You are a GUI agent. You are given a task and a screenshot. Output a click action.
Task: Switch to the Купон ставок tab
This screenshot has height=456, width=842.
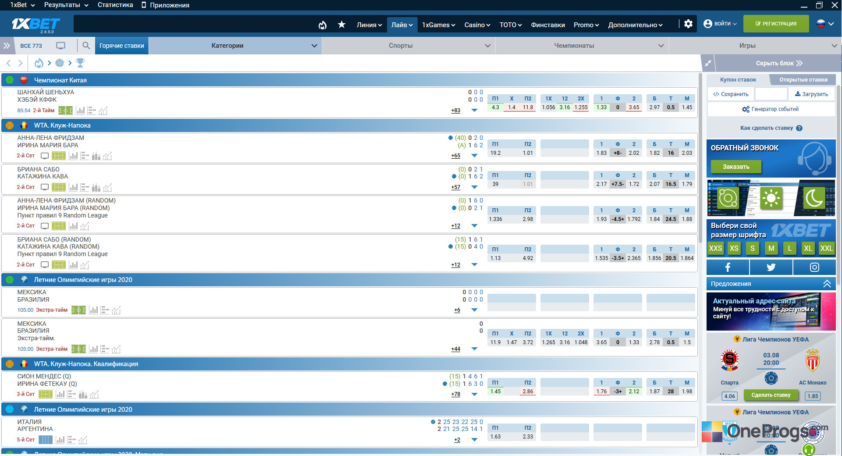tap(738, 80)
